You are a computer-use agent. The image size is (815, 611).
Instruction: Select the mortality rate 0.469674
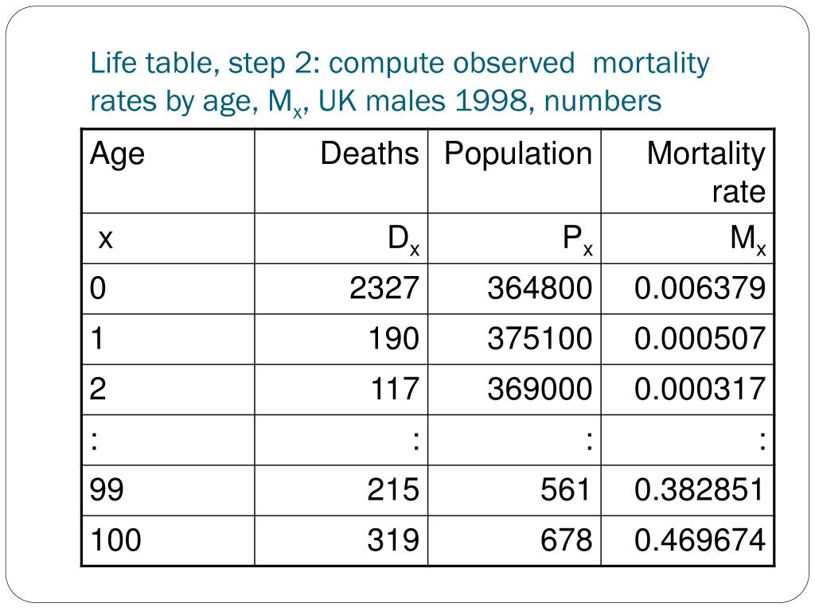pyautogui.click(x=700, y=540)
